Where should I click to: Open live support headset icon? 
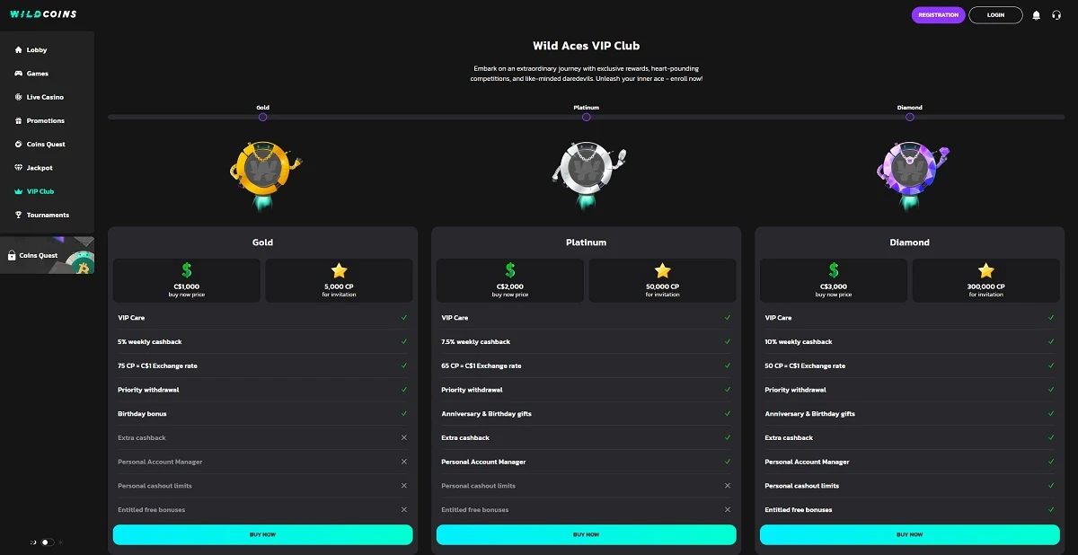pos(1056,15)
